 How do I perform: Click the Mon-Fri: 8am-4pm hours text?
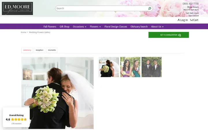(x=191, y=10)
